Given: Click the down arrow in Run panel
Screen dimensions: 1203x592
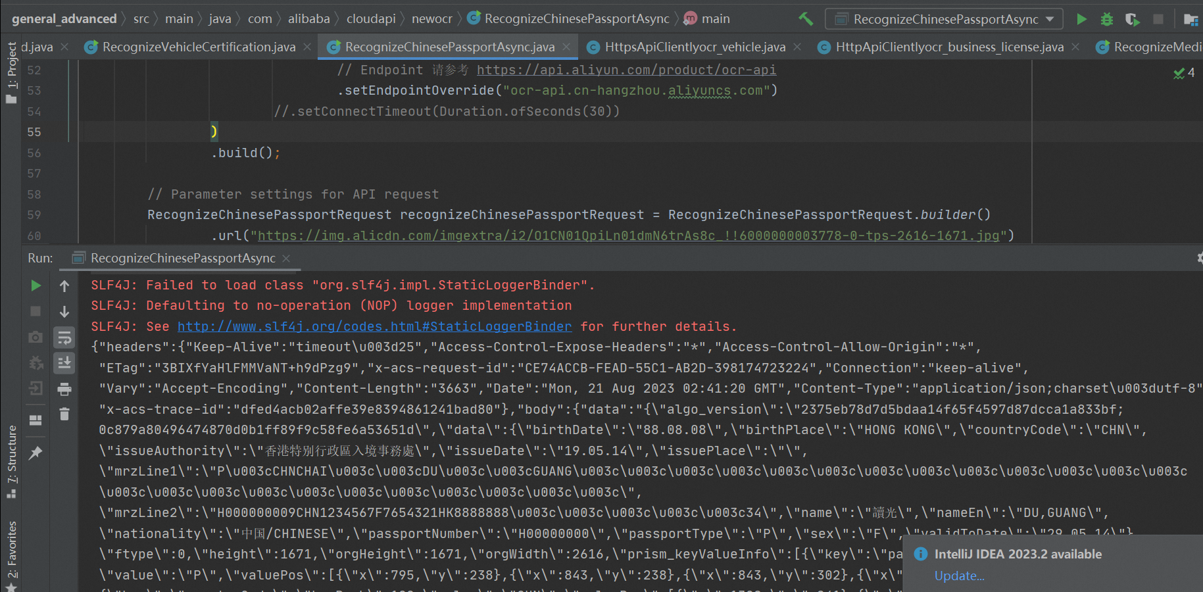Looking at the screenshot, I should (x=64, y=311).
